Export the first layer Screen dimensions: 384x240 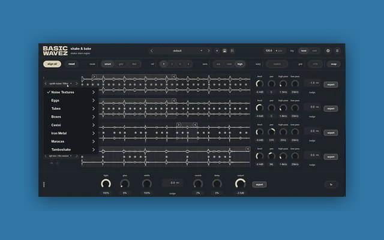pos(331,85)
